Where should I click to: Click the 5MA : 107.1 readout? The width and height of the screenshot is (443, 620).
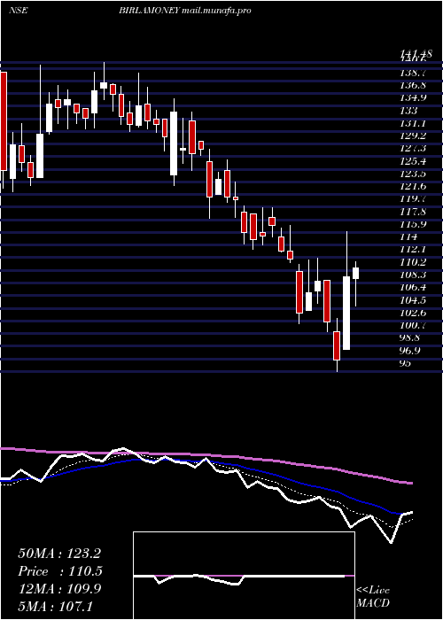coord(55,606)
